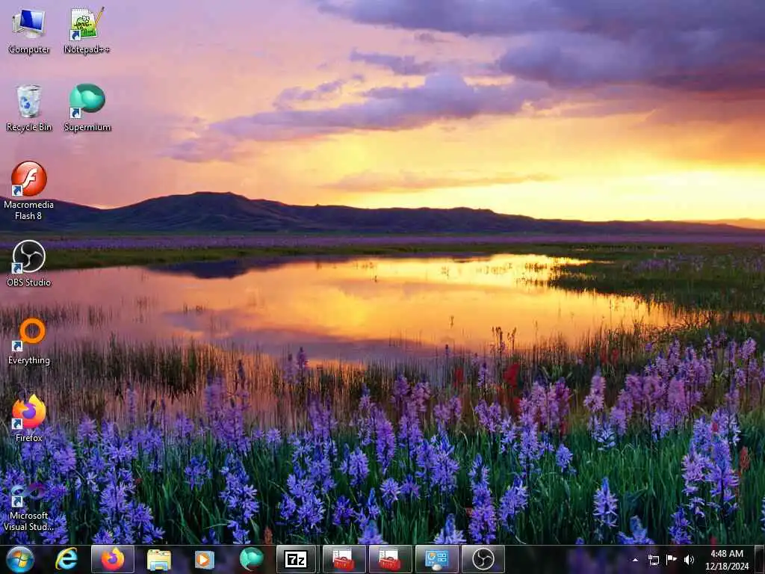Image resolution: width=765 pixels, height=574 pixels.
Task: Open Supermium from the taskbar
Action: pos(251,559)
